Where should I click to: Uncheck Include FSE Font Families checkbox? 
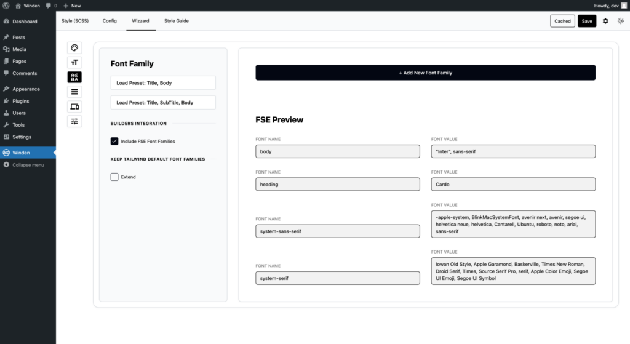pos(114,141)
